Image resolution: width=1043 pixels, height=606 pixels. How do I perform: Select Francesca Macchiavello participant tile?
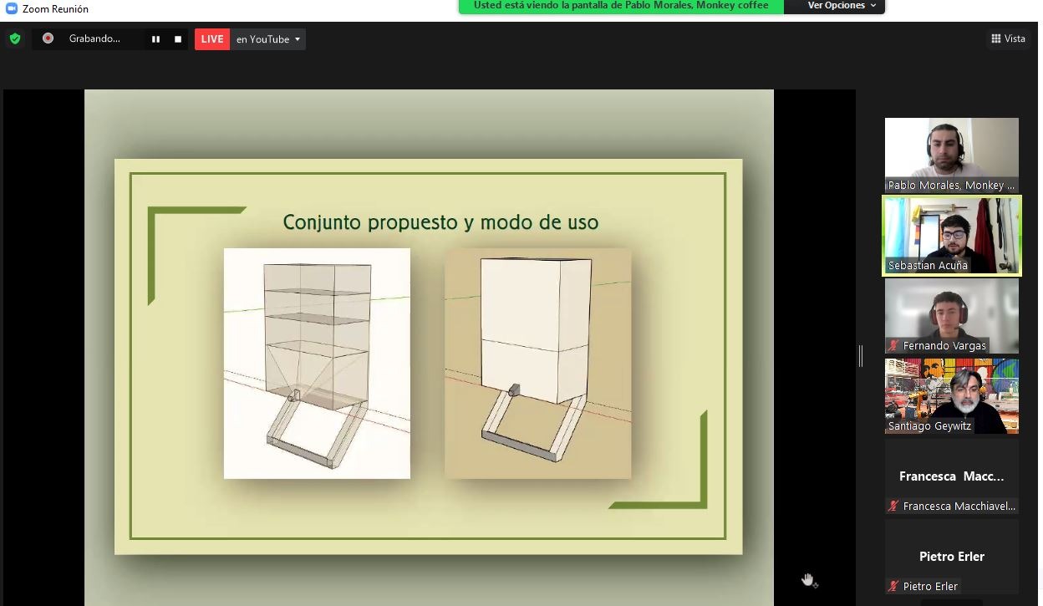tap(951, 476)
